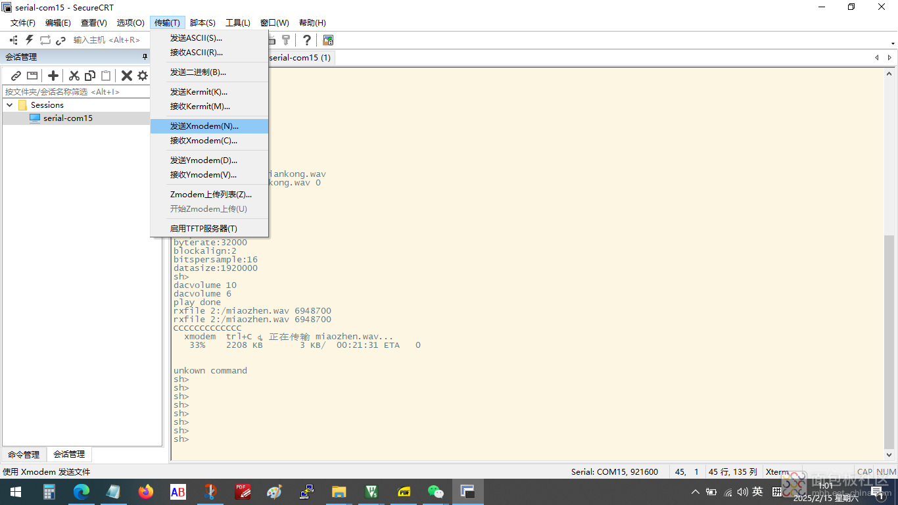
Task: Click the red PDF editor taskbar icon
Action: tap(243, 492)
